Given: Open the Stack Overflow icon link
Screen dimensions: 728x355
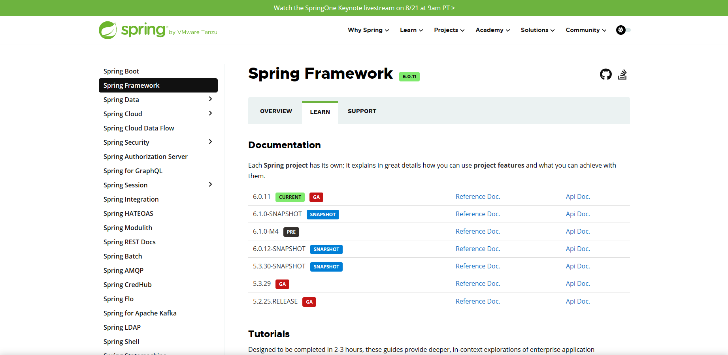Looking at the screenshot, I should pyautogui.click(x=622, y=74).
